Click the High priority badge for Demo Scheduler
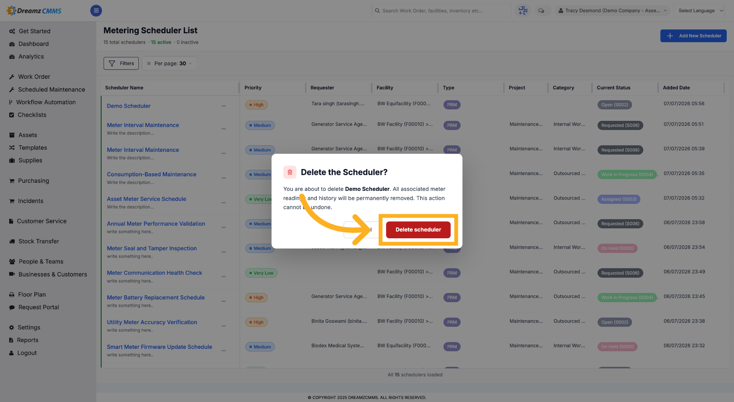 click(256, 105)
